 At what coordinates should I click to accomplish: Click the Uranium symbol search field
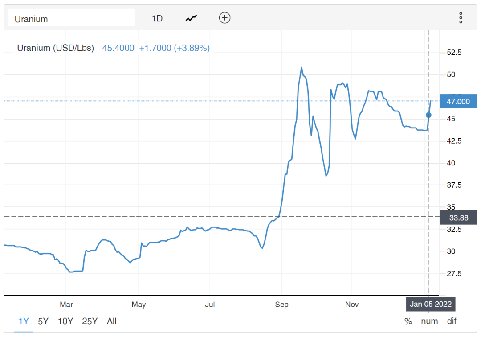click(71, 17)
